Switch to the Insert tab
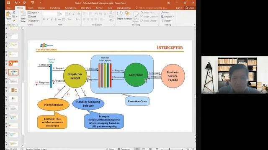268x150 pixels. click(31, 8)
